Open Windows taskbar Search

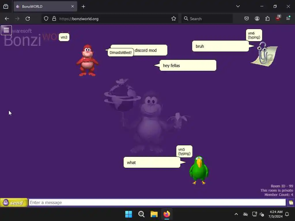point(141,214)
